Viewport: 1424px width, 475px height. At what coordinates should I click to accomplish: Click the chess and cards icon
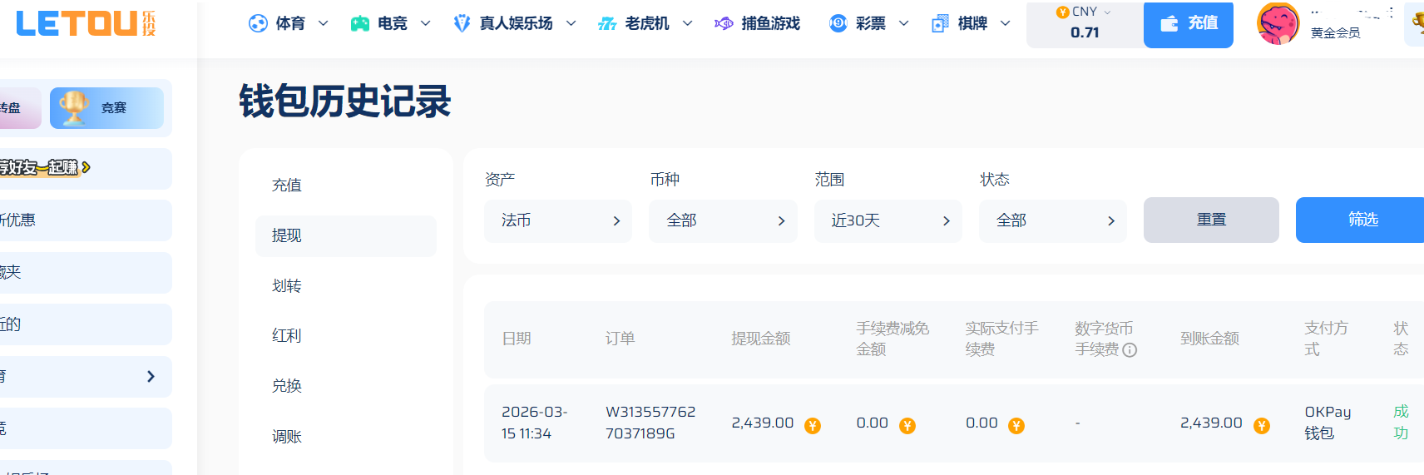tap(940, 23)
